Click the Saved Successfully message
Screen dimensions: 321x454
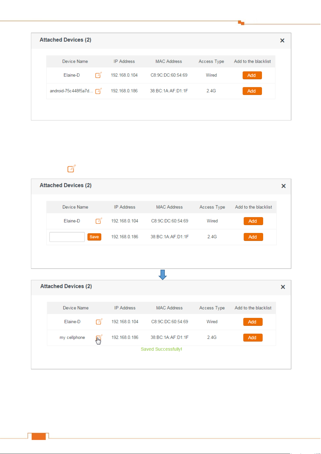coord(161,349)
